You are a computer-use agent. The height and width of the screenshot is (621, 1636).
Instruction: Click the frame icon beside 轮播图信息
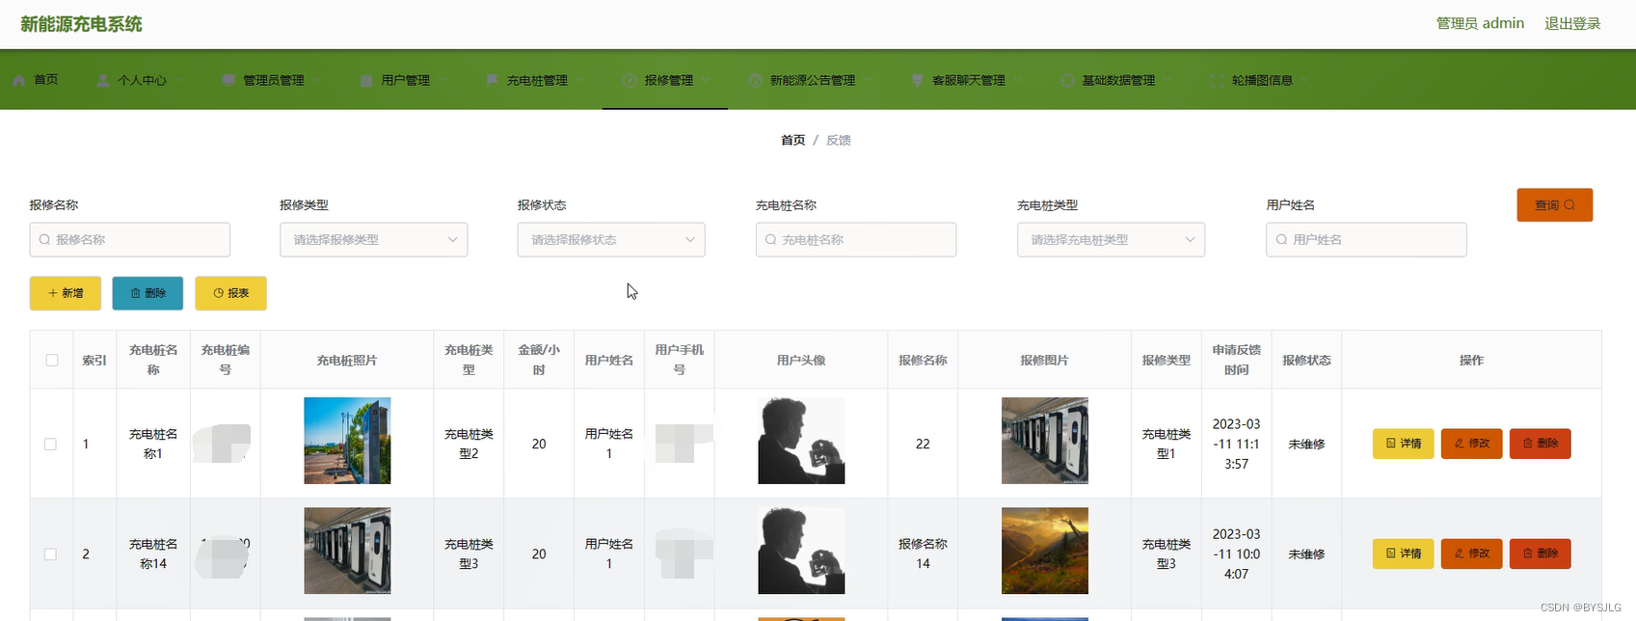click(x=1218, y=81)
